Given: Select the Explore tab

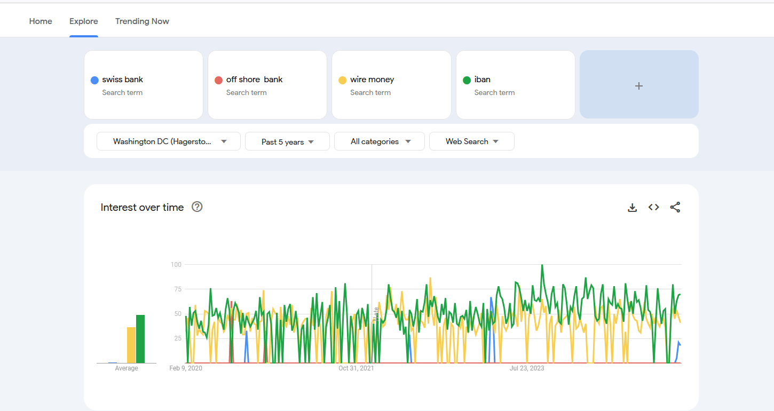Looking at the screenshot, I should click(x=84, y=21).
